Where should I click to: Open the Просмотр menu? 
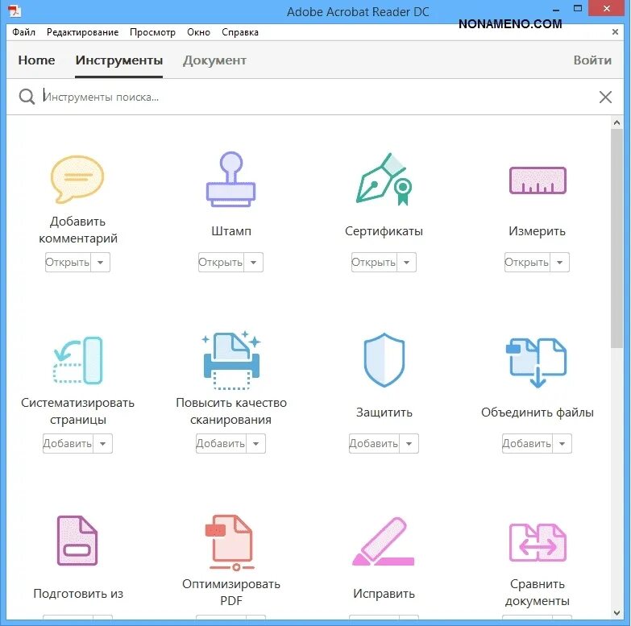click(152, 32)
